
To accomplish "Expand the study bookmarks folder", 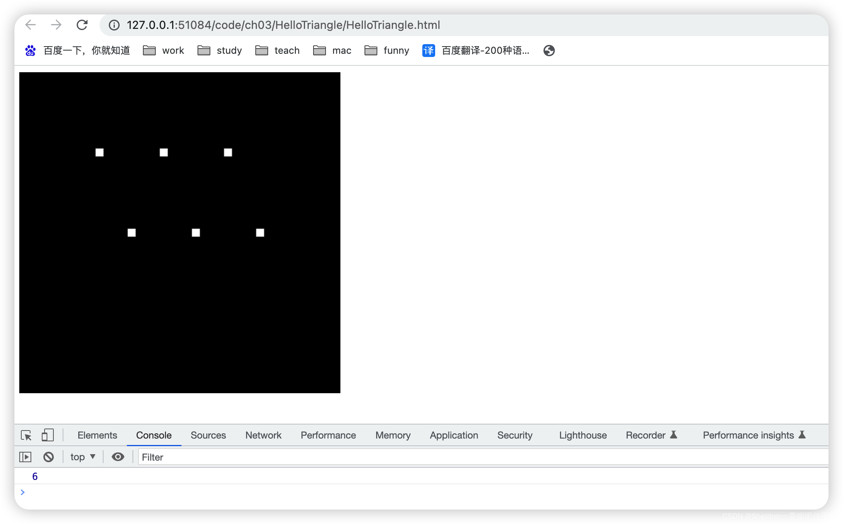I will coord(220,51).
